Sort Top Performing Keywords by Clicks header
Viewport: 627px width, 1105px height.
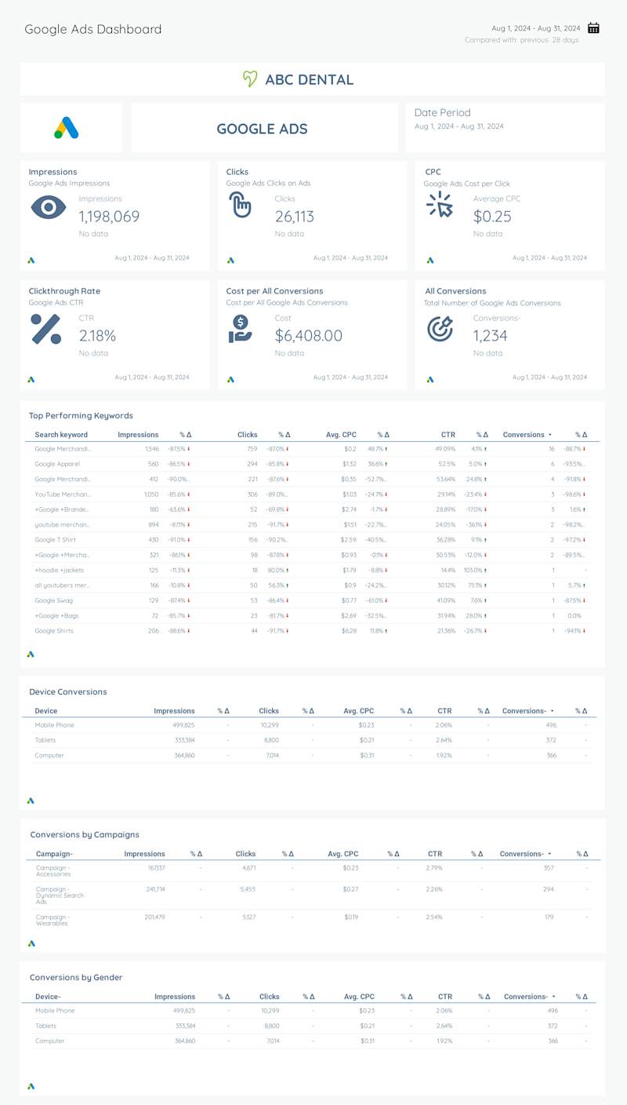pos(248,435)
